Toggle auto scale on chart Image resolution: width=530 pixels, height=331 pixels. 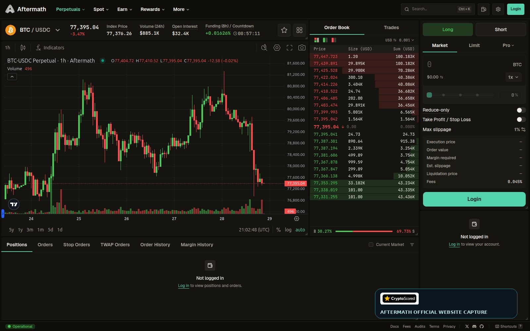pos(300,230)
